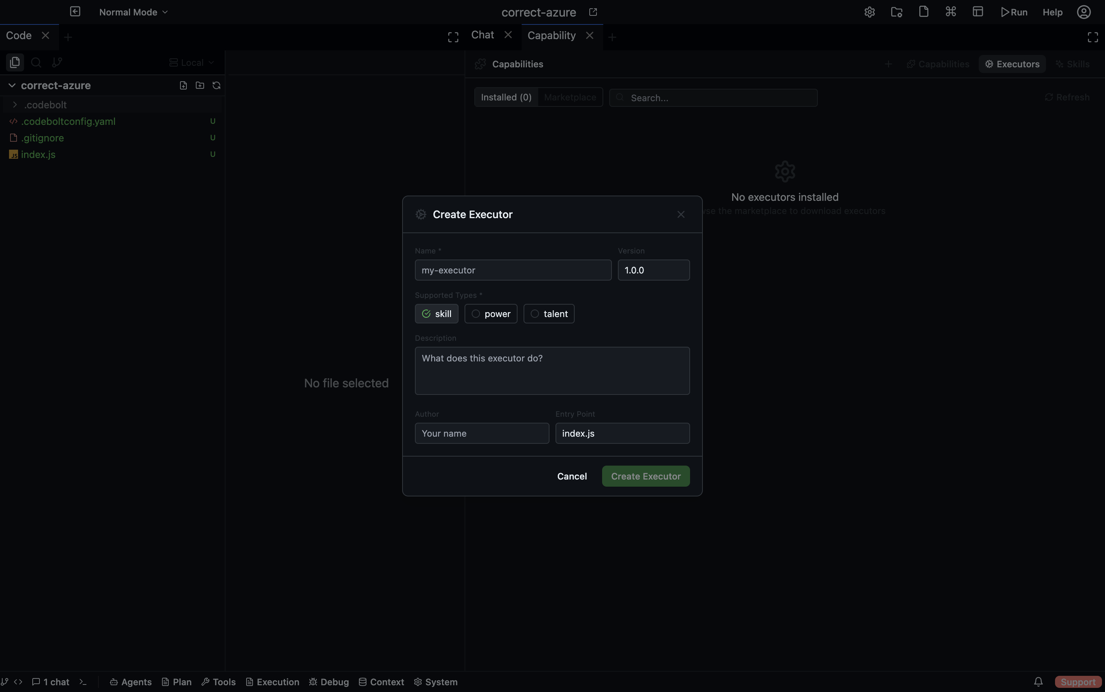Open the Normal Mode dropdown

pos(133,12)
